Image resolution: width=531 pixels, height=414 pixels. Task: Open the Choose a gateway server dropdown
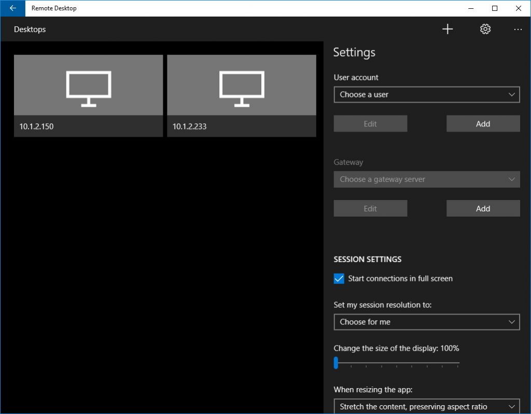426,179
